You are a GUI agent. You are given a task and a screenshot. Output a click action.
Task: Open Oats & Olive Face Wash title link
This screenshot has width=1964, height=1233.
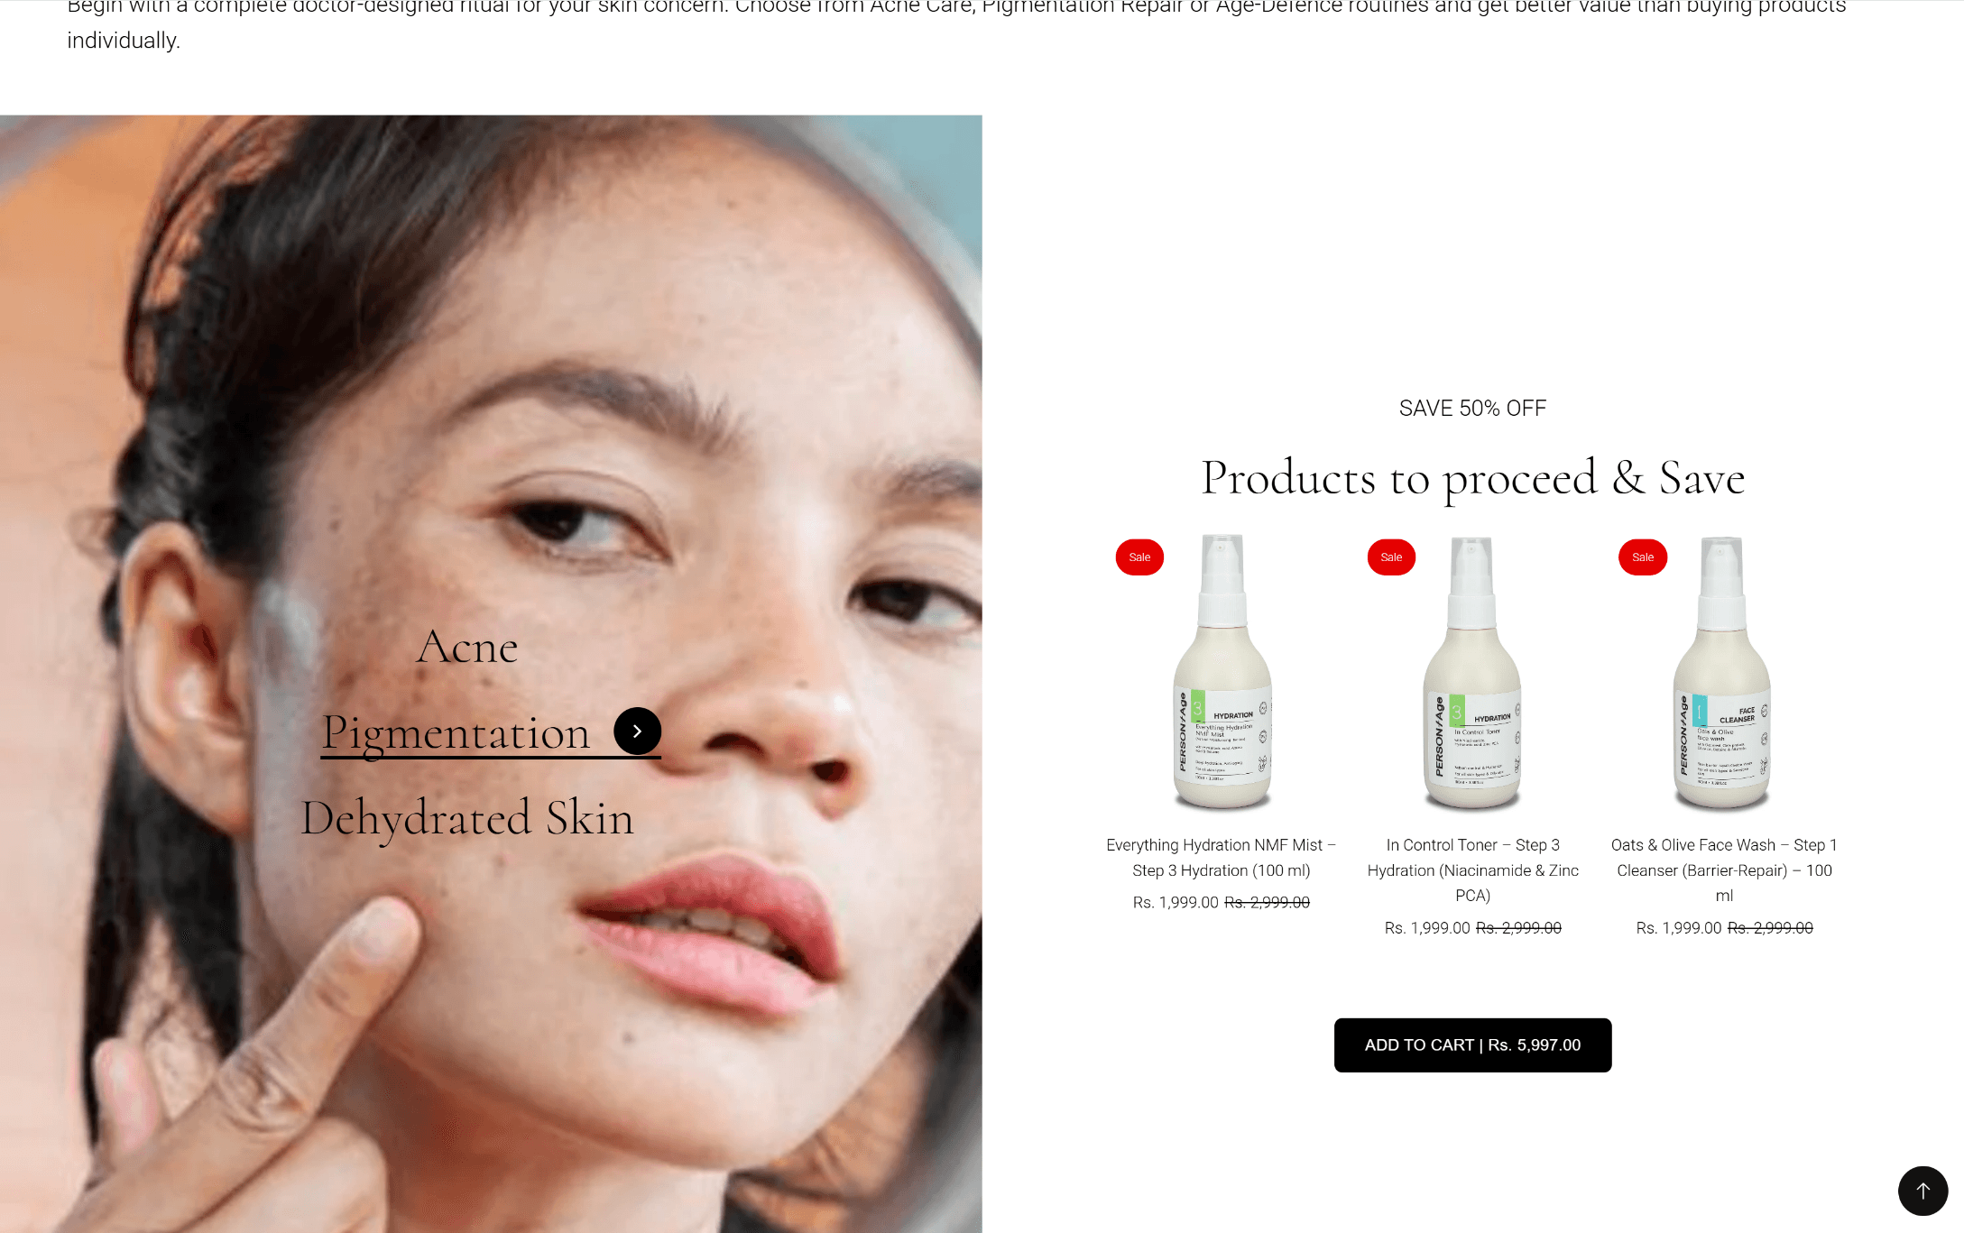pos(1724,870)
